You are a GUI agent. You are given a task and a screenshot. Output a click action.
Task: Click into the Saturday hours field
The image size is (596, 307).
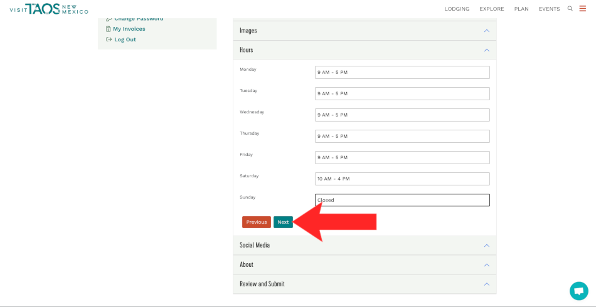(402, 179)
